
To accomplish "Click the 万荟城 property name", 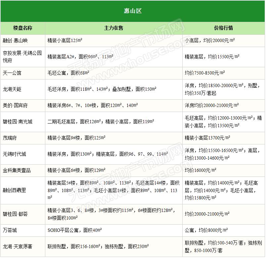I will tap(10, 230).
